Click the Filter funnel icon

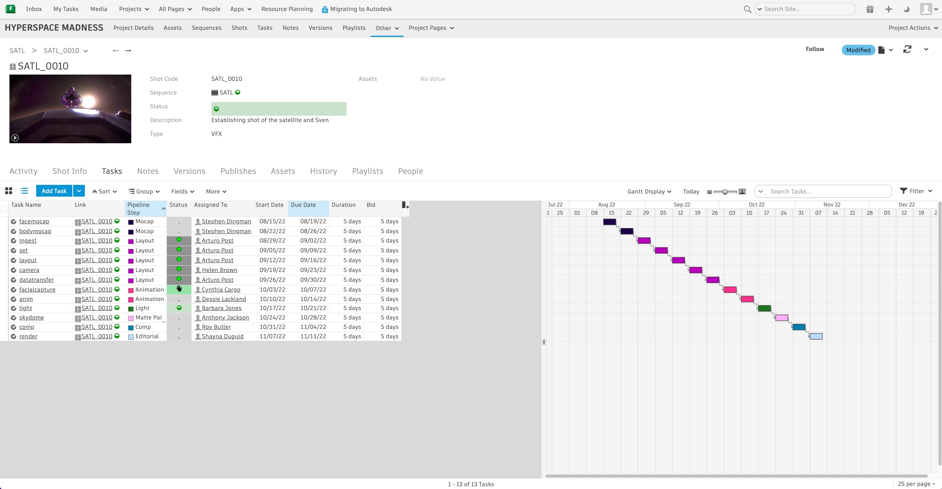[x=903, y=191]
